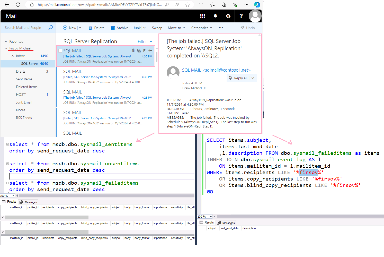Add this page to favorites star
Screen dimensions: 384x257
click(x=187, y=5)
